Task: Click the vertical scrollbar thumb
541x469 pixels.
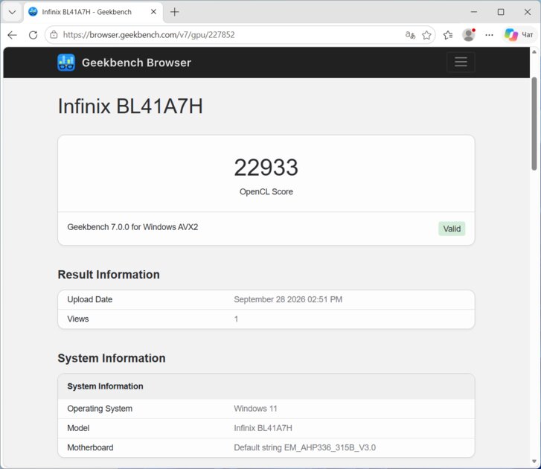Action: (x=534, y=124)
